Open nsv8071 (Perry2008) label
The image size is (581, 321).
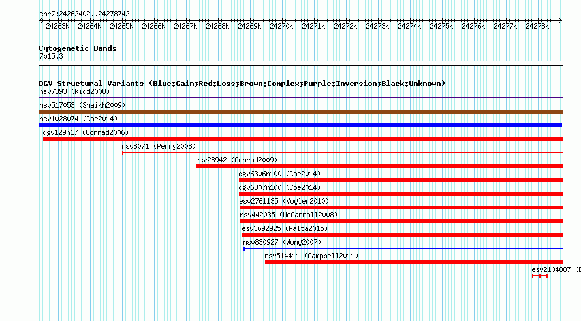(159, 146)
